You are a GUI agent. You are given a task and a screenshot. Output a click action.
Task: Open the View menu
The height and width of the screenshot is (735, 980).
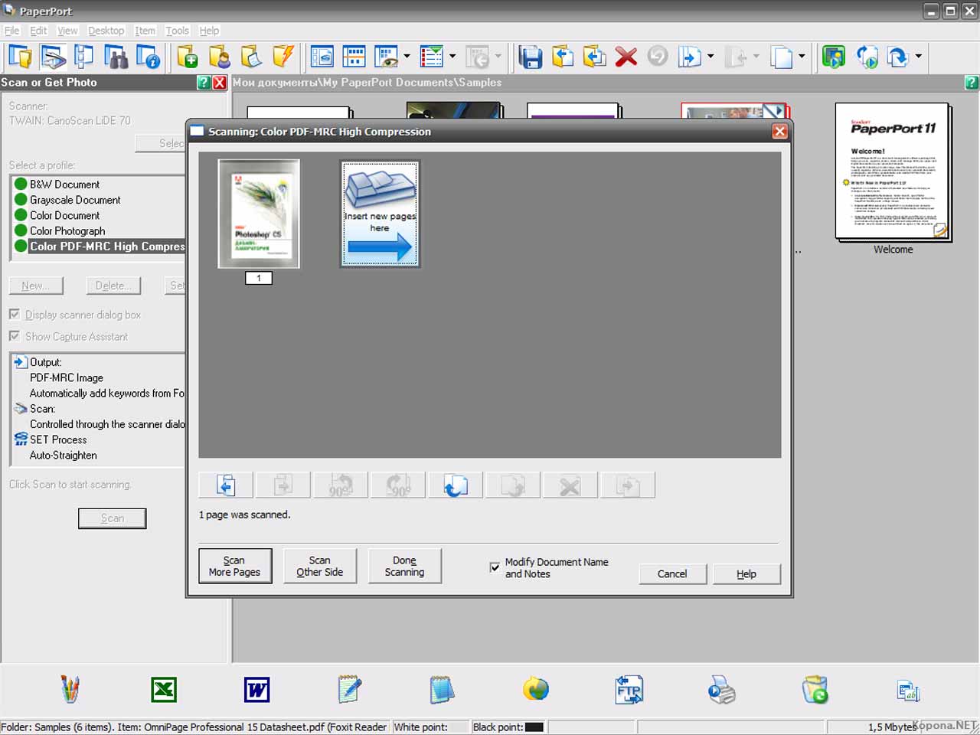(x=67, y=31)
